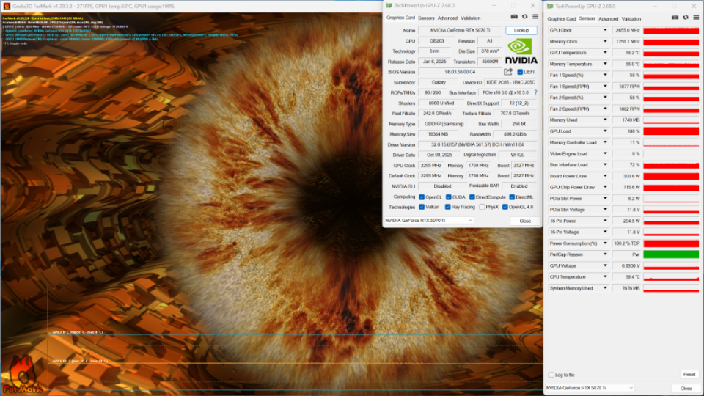Click the screenshot camera icon in the Sensors GPU-Z window

tap(675, 18)
